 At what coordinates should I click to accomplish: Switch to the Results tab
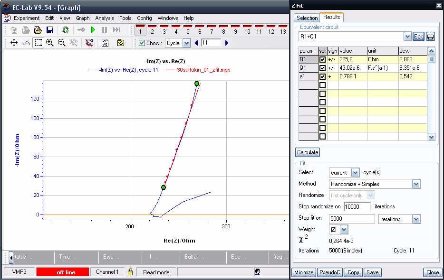(x=332, y=17)
